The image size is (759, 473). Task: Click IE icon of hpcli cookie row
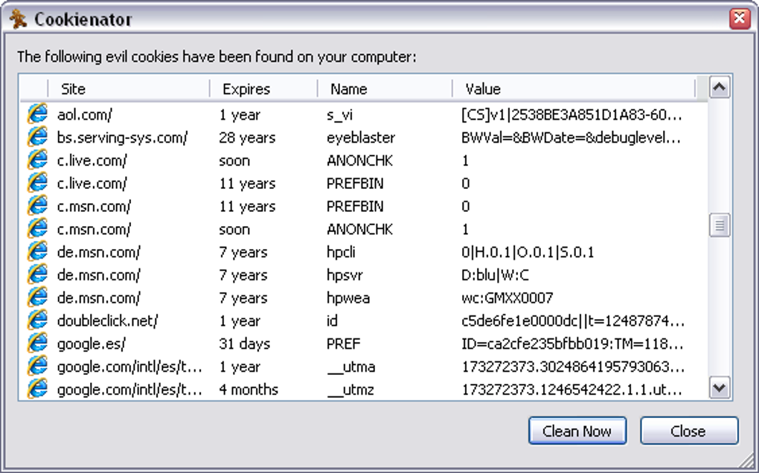click(37, 251)
